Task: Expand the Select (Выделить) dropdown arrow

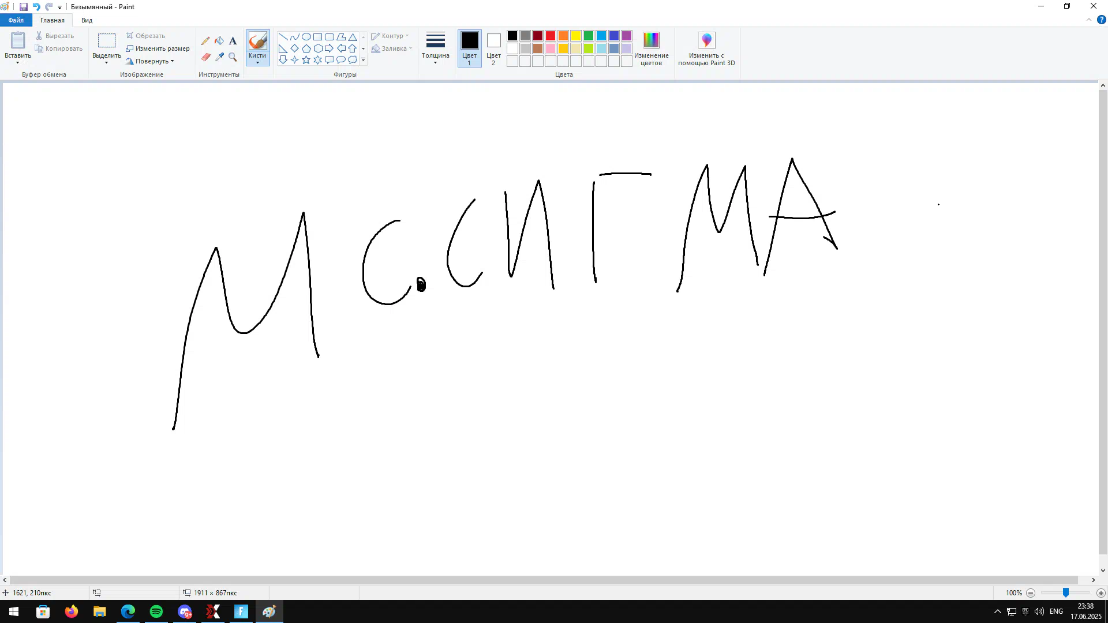Action: (x=107, y=62)
